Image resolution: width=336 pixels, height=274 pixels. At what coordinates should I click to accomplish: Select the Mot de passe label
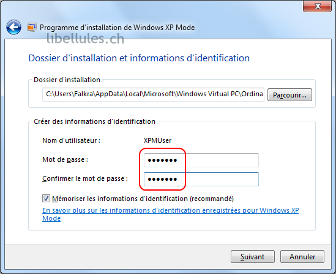click(65, 159)
